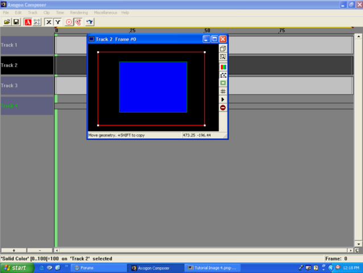Click the 3D cube icon in preview
This screenshot has width=363, height=273.
point(223,48)
